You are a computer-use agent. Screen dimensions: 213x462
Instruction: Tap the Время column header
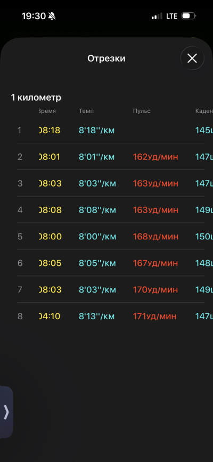click(x=47, y=111)
